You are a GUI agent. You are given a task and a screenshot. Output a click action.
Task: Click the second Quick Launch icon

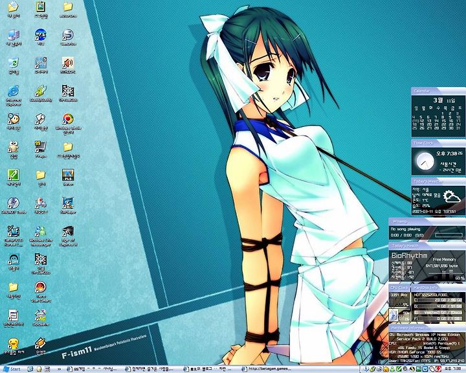click(39, 369)
